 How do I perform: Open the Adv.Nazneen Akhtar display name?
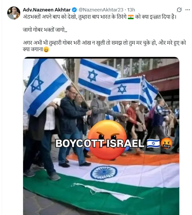[x=47, y=10]
